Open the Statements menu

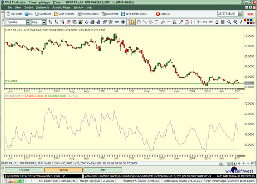click(42, 7)
